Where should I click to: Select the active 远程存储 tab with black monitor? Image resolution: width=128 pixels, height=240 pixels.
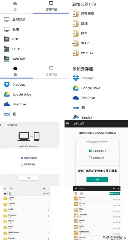51,6
